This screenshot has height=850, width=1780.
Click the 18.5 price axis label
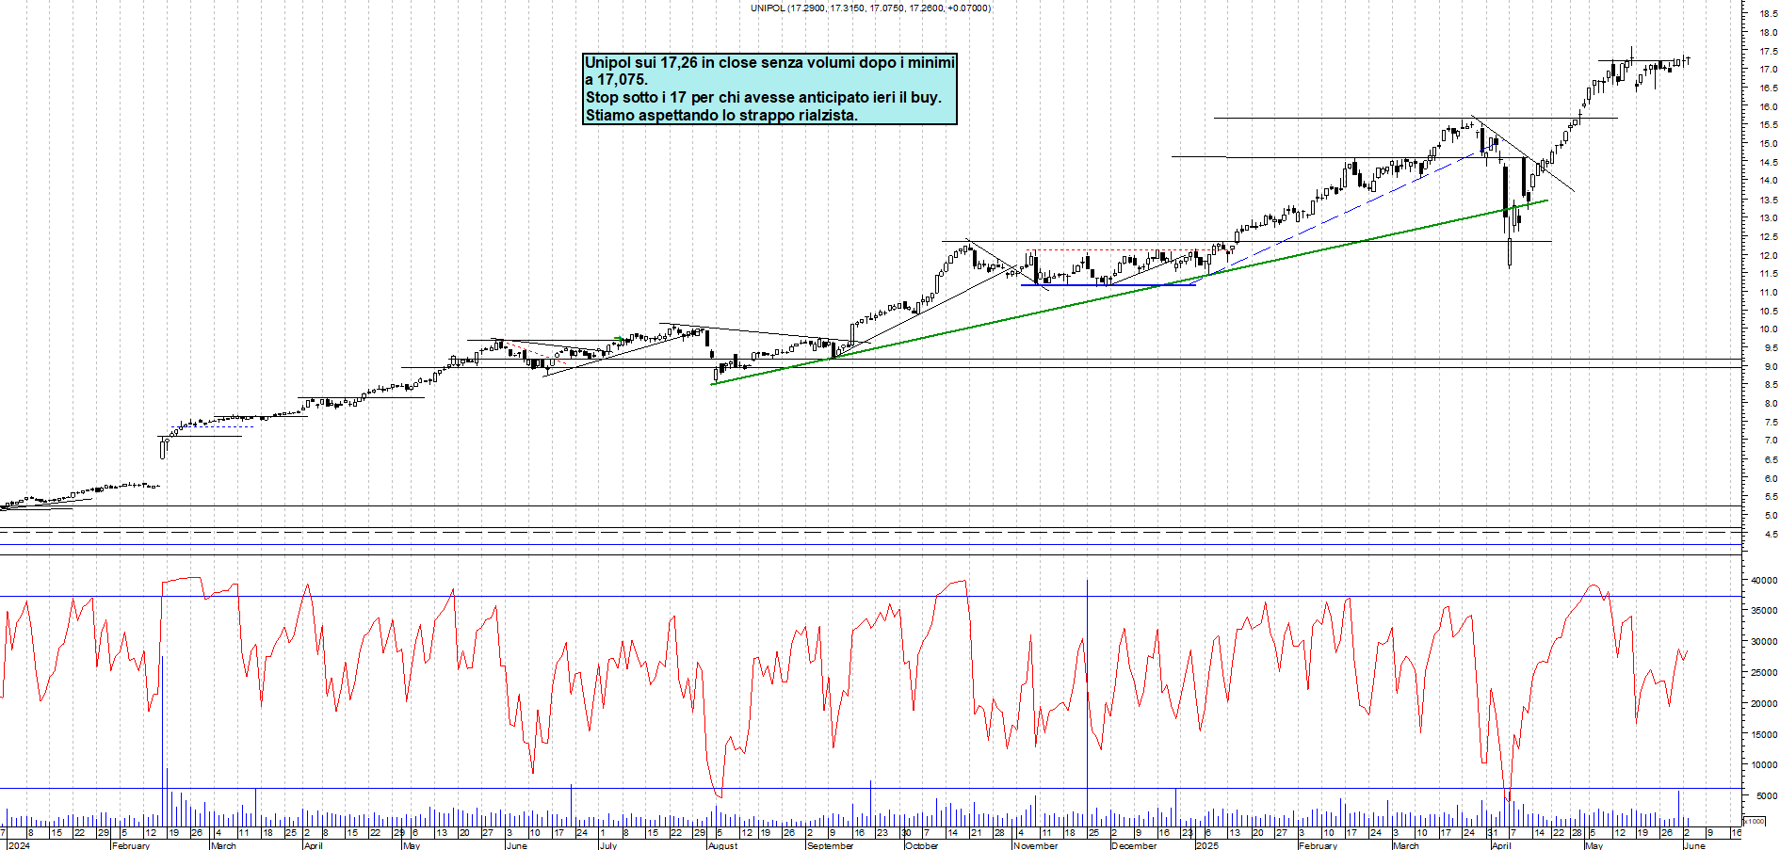pyautogui.click(x=1769, y=14)
